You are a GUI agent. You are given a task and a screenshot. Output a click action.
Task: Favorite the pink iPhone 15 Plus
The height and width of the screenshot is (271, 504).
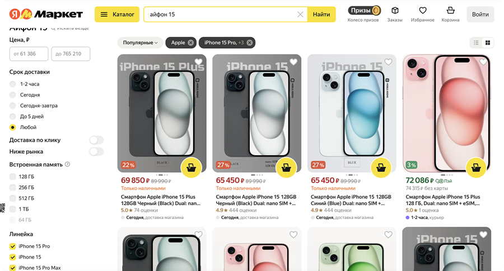click(x=483, y=63)
